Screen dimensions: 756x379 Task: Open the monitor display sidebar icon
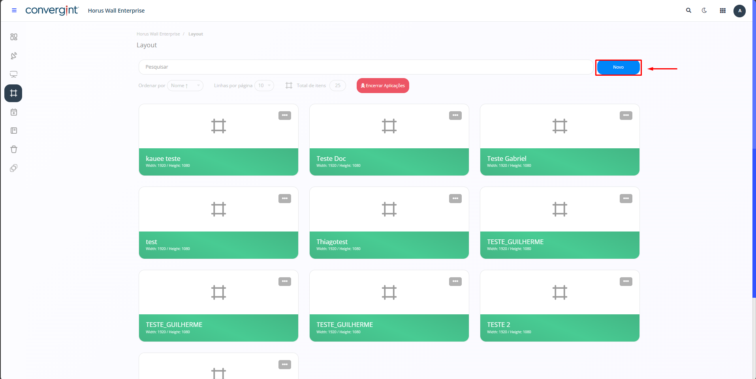point(14,75)
